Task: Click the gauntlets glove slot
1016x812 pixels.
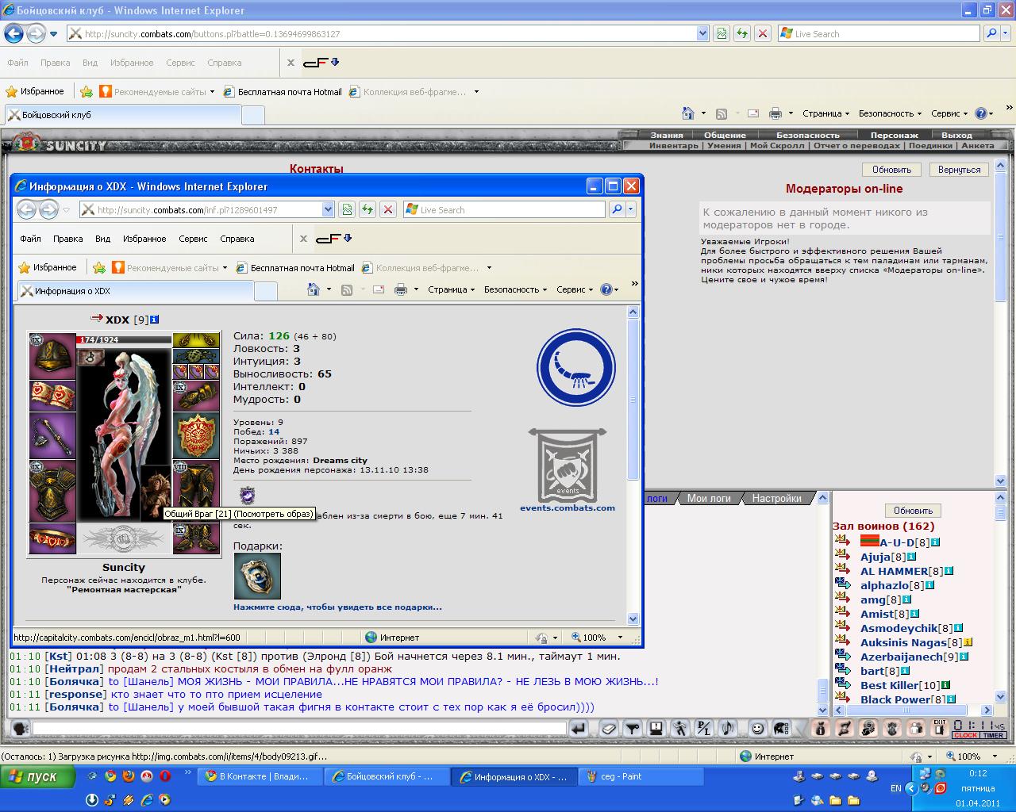Action: [x=196, y=396]
